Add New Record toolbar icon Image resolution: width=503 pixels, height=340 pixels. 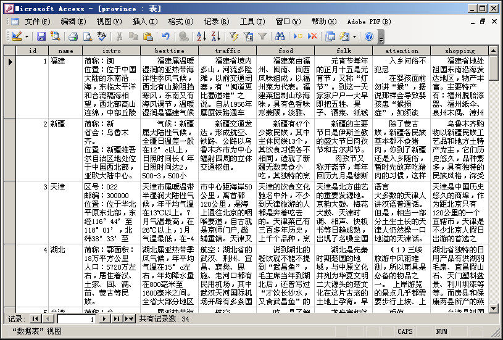point(298,36)
